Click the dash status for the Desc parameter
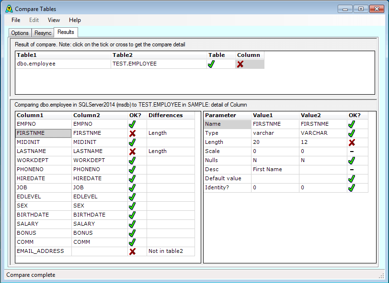This screenshot has width=389, height=283. click(x=352, y=170)
